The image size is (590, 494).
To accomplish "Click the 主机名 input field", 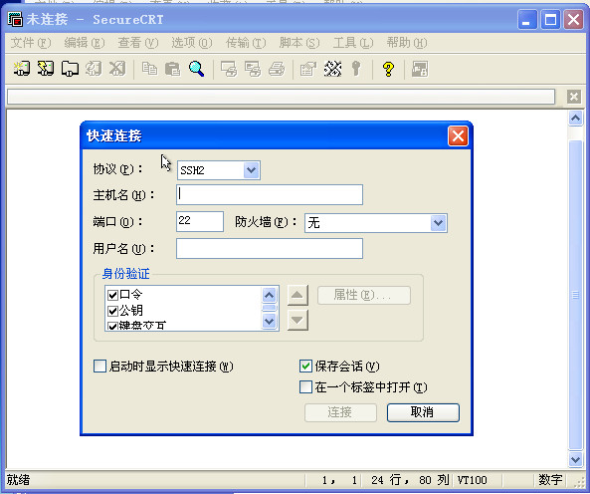I will coord(270,194).
